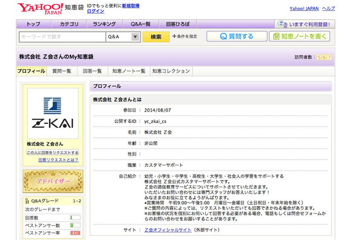Click the join date 2014/08/07

[158, 110]
